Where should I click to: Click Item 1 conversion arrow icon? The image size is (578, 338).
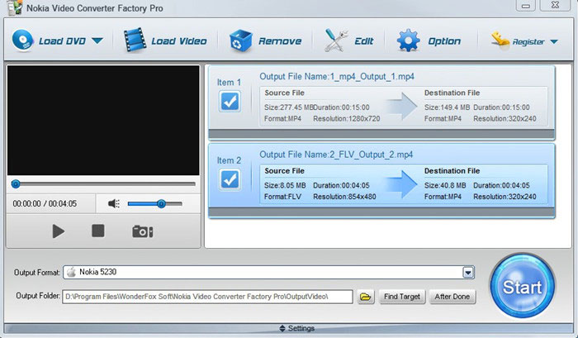tap(402, 106)
